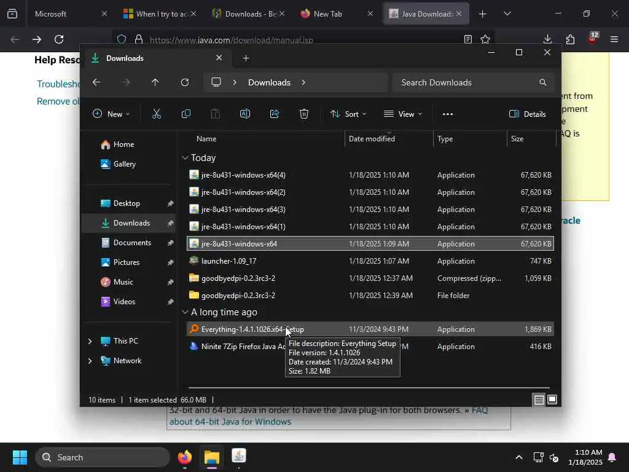This screenshot has width=629, height=472.
Task: Open the Sort dropdown
Action: coord(348,114)
